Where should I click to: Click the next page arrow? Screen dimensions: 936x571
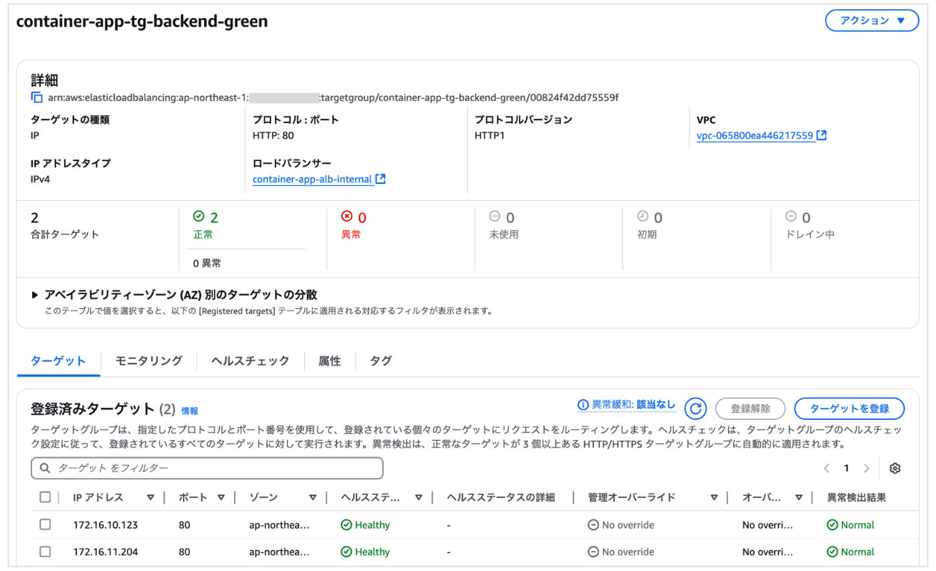click(x=866, y=468)
